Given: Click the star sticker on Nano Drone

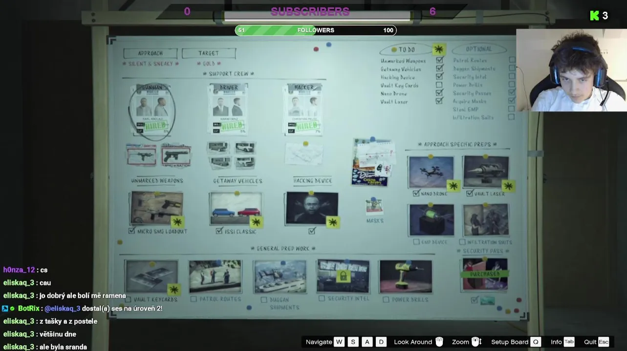Looking at the screenshot, I should point(453,186).
